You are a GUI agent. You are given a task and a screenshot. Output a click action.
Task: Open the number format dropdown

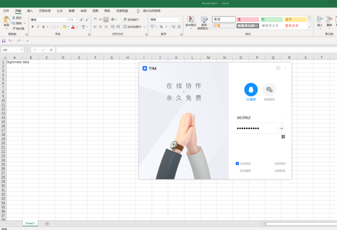click(x=180, y=19)
